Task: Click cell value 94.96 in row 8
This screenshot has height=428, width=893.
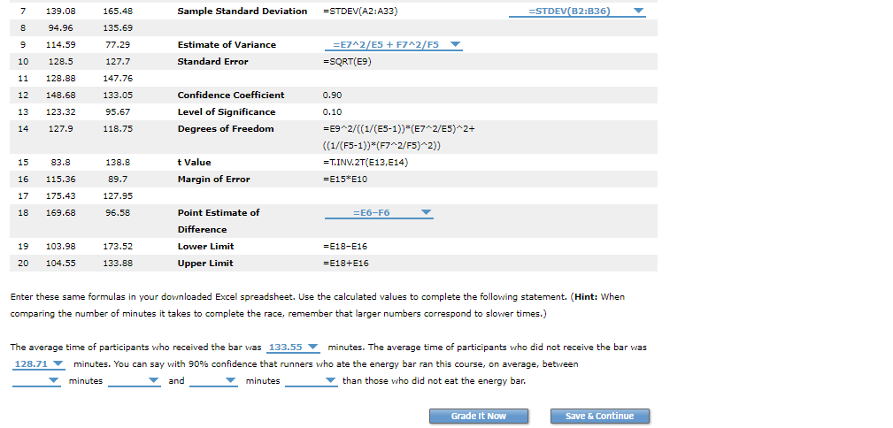Action: (61, 28)
